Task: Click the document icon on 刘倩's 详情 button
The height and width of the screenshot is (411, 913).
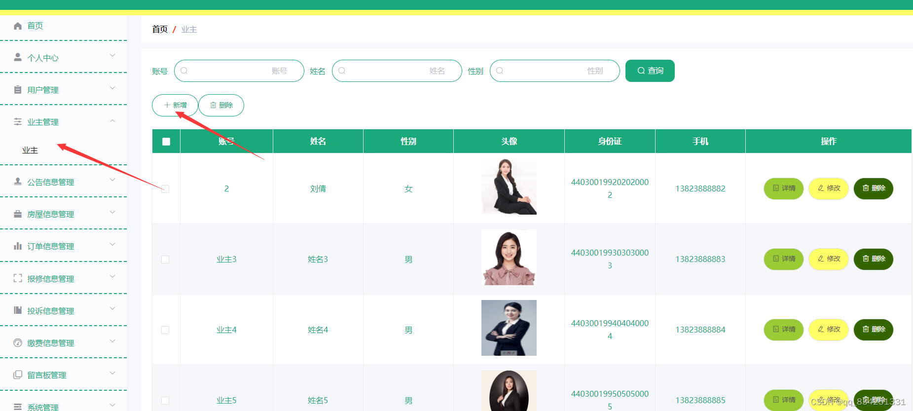Action: 776,188
